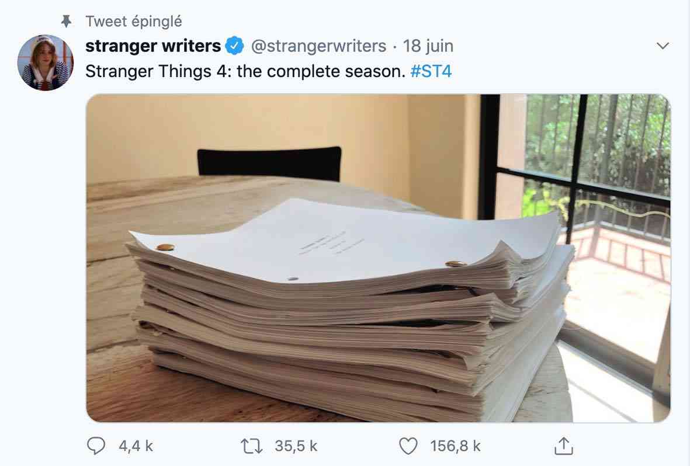Click the blue verified badge
The width and height of the screenshot is (690, 466).
[x=234, y=46]
